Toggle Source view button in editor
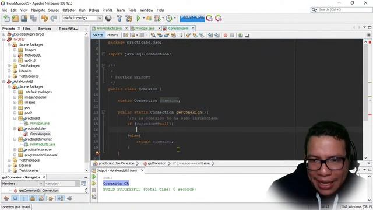Screen dimensions: 373x210 98,35
